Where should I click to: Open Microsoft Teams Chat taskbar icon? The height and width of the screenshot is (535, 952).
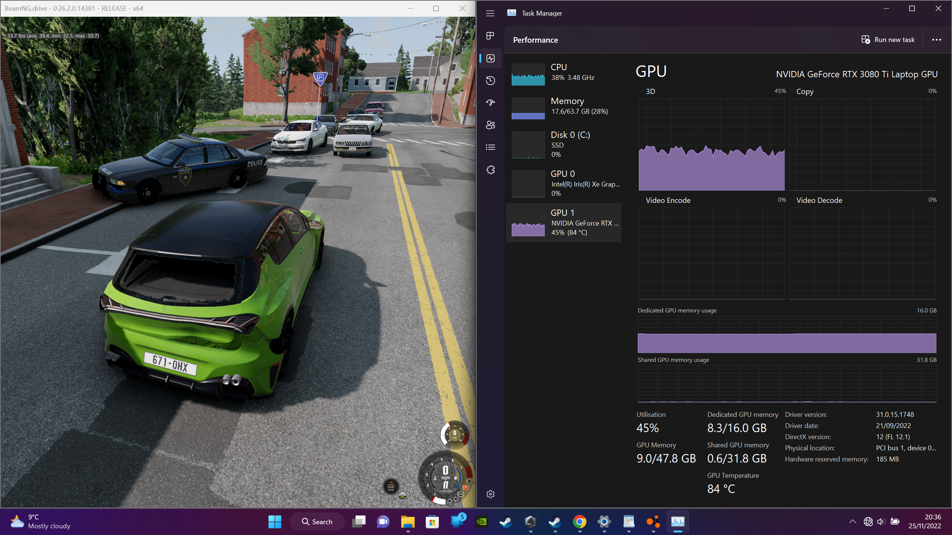pyautogui.click(x=383, y=522)
